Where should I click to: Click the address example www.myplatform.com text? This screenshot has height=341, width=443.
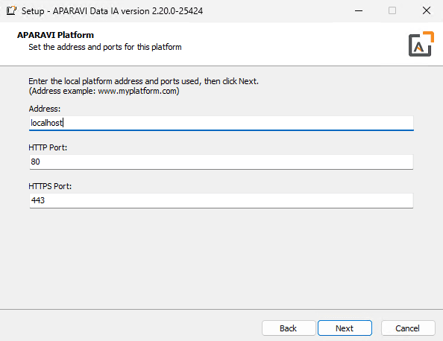click(104, 91)
